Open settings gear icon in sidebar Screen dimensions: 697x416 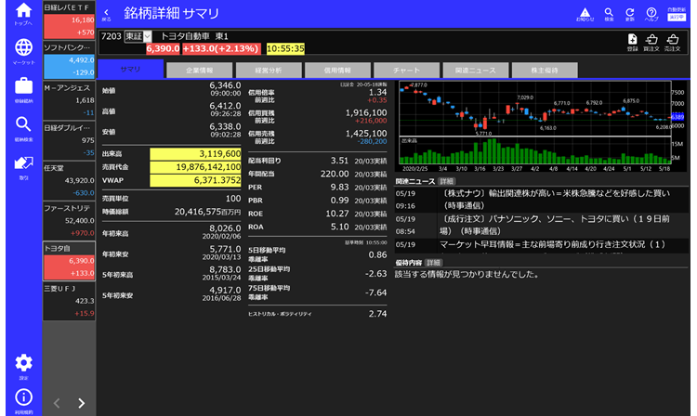[x=23, y=367]
